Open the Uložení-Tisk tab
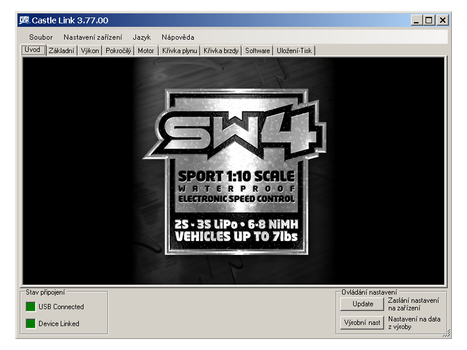This screenshot has height=350, width=467. point(295,51)
